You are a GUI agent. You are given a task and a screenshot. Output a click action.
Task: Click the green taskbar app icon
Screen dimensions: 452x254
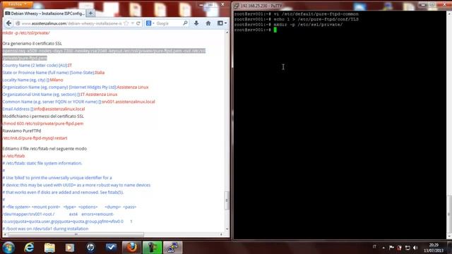tap(153, 248)
